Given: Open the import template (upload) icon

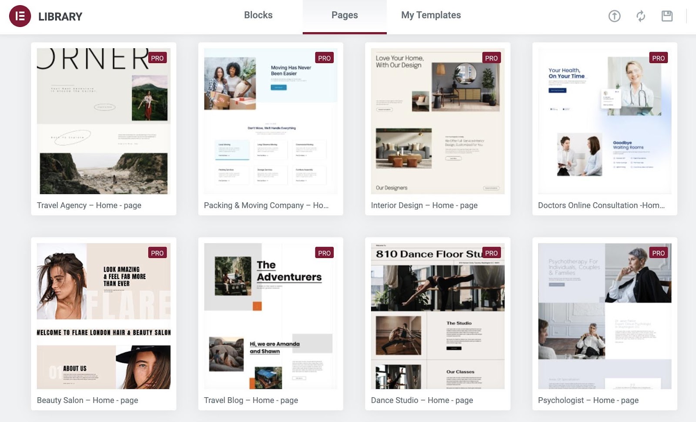Looking at the screenshot, I should pos(614,16).
